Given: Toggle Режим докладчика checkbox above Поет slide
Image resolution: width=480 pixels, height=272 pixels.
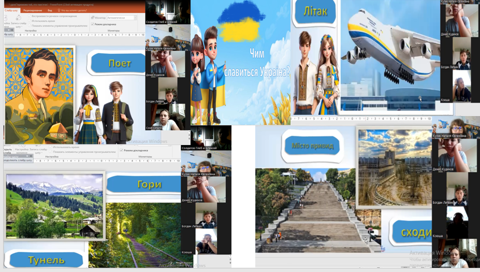Looking at the screenshot, I should [93, 24].
